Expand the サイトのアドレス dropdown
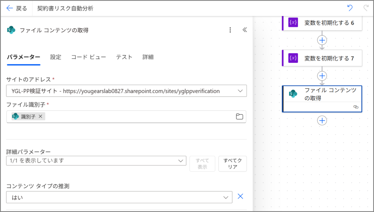 240,91
